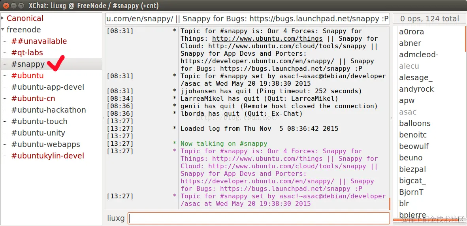Image resolution: width=467 pixels, height=226 pixels.
Task: Open the #ubuntu-unity channel
Action: (38, 133)
